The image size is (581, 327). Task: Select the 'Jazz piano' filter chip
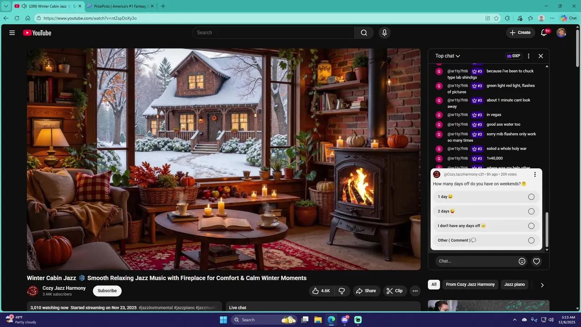(x=514, y=284)
